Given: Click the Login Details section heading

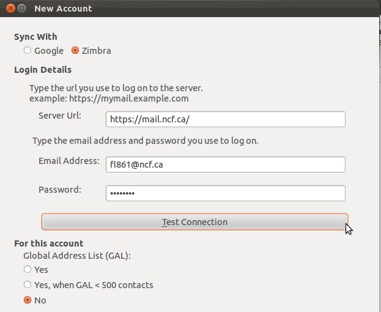Looking at the screenshot, I should pyautogui.click(x=43, y=70).
